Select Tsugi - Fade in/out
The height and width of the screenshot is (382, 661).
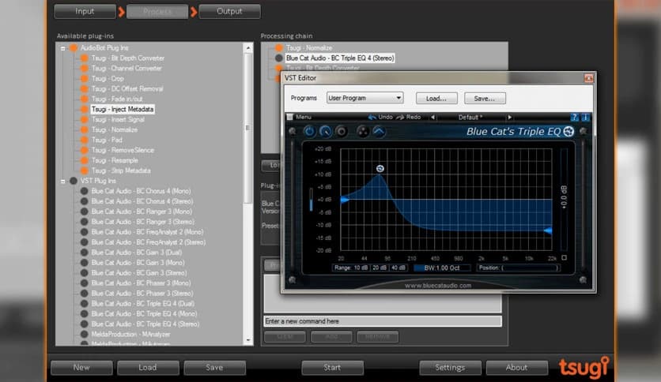click(x=117, y=99)
